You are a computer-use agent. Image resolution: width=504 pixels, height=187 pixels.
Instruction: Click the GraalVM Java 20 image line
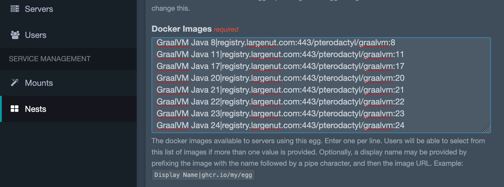(x=281, y=78)
